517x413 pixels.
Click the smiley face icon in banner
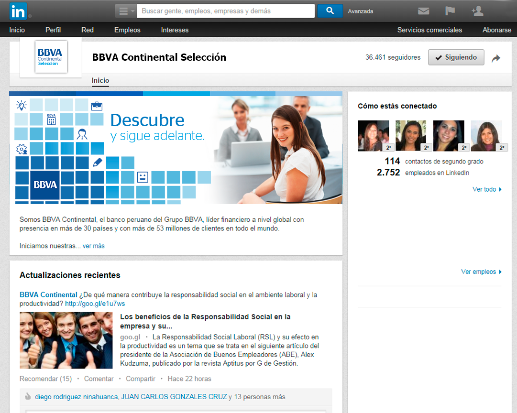point(143,177)
